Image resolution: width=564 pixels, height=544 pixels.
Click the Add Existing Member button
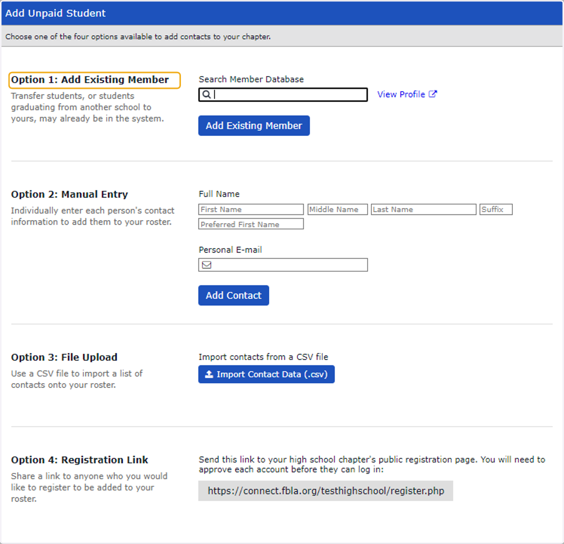coord(254,126)
